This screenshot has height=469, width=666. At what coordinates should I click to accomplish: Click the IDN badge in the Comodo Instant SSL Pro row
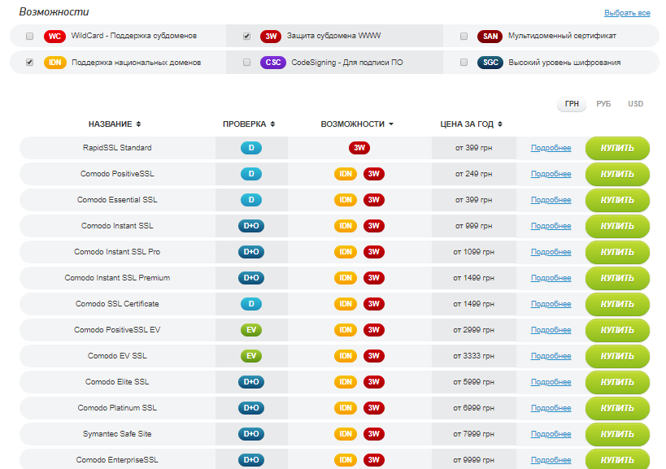(x=346, y=252)
